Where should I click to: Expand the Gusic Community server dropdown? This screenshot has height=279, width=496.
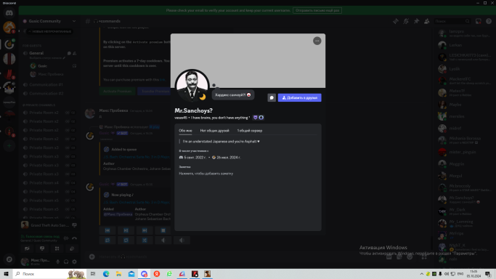pyautogui.click(x=73, y=21)
